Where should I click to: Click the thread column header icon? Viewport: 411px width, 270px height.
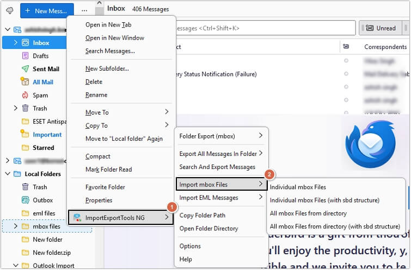coord(346,47)
